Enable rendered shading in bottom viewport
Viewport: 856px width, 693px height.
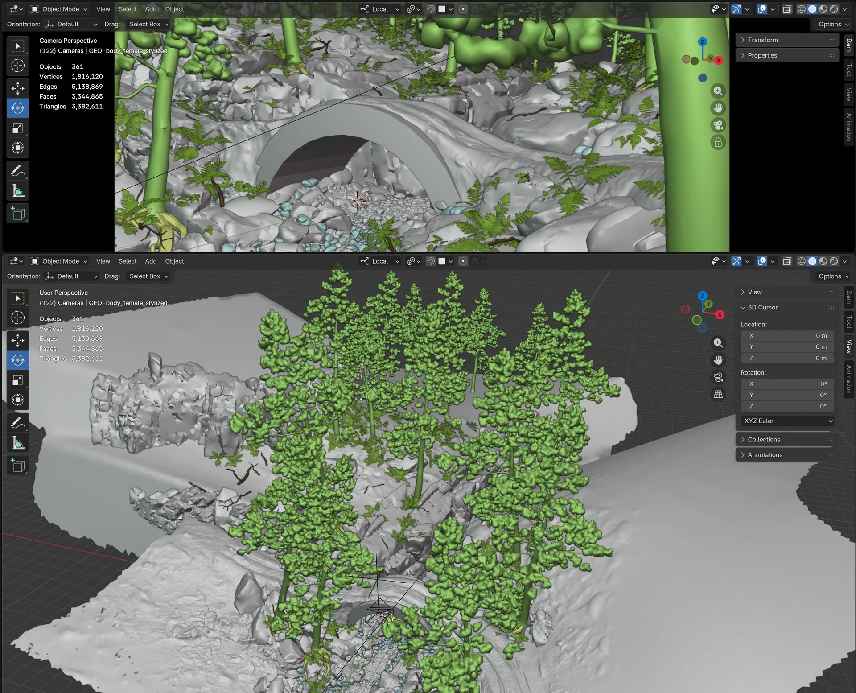[834, 261]
